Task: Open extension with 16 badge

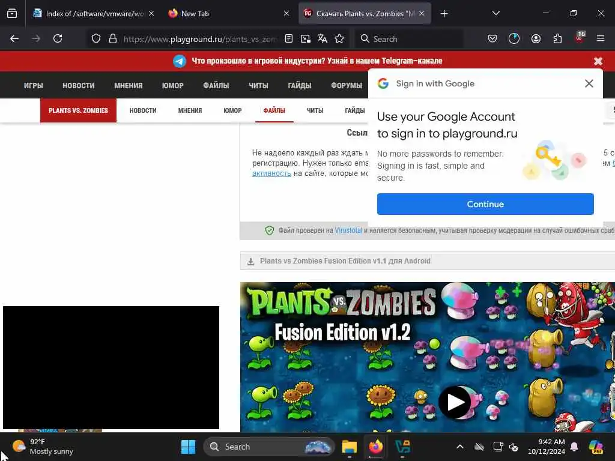Action: [580, 37]
